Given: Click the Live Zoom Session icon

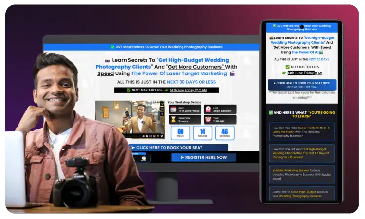Looking at the screenshot, I should [208, 109].
